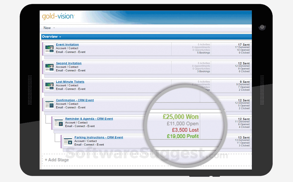Click the Confirmation - CRM Event template preview
This screenshot has height=182, width=293.
49,104
